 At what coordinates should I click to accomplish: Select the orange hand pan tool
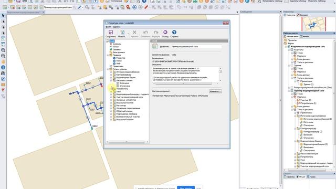pyautogui.click(x=3, y=62)
